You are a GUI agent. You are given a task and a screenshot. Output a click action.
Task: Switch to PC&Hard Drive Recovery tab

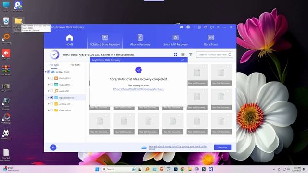[x=105, y=40]
